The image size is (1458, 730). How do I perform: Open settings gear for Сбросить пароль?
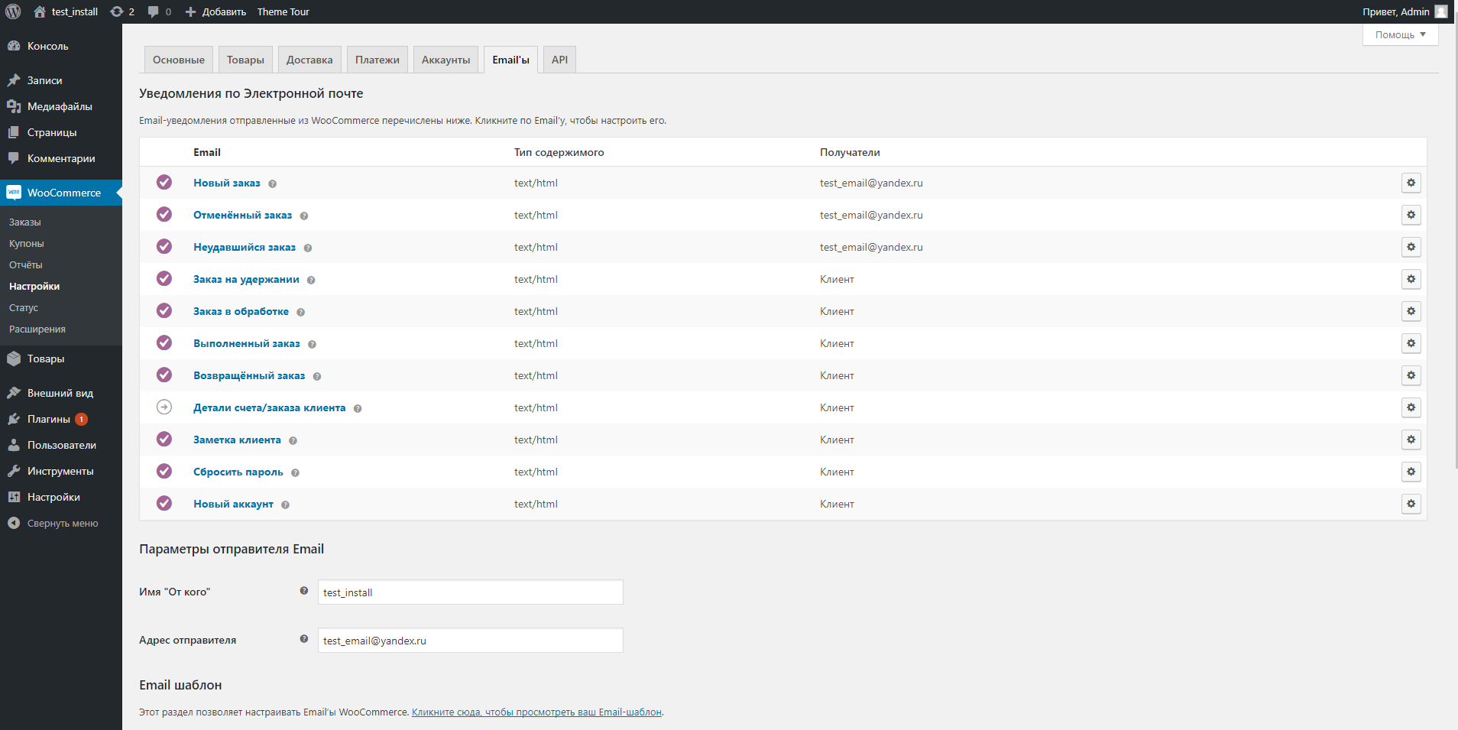pos(1411,472)
